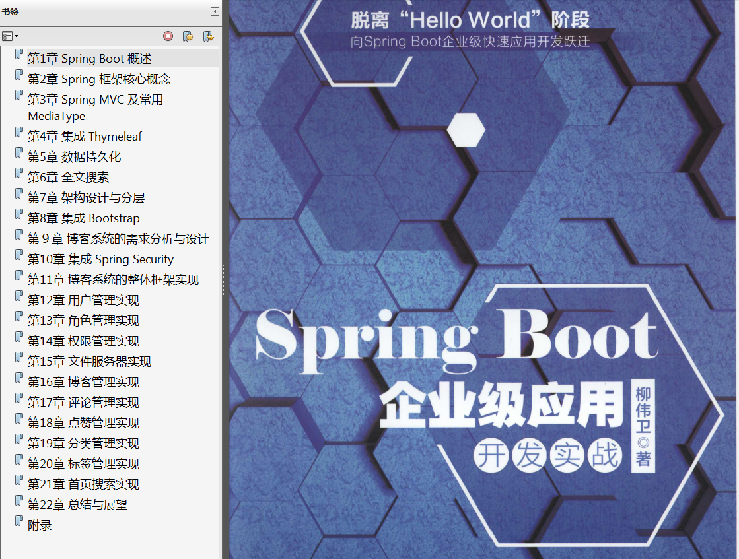Click bookmark icon beside 第 9 章 博客系统的需求分析与设计

coord(19,234)
